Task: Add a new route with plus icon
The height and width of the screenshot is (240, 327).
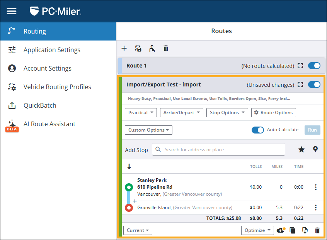Action: pos(124,48)
